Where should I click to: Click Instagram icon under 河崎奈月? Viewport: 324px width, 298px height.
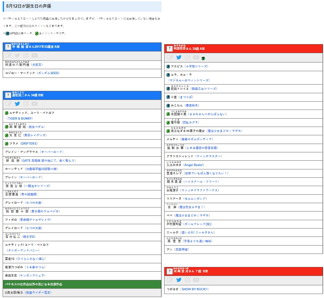[x=188, y=280]
